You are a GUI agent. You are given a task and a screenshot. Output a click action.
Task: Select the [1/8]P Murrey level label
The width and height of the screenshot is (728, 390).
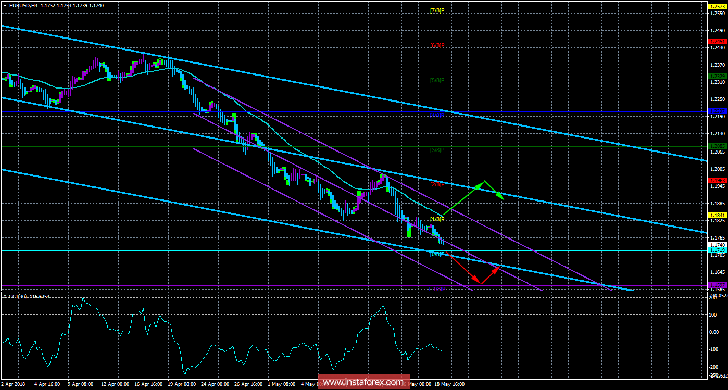pos(437,219)
